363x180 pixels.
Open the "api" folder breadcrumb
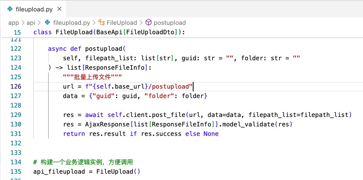coord(31,22)
